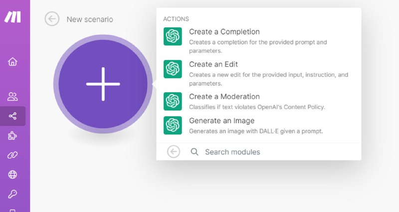Image resolution: width=399 pixels, height=212 pixels.
Task: Open Connections via the chain link icon
Action: click(x=12, y=155)
